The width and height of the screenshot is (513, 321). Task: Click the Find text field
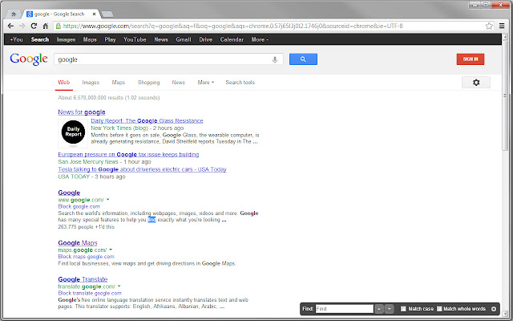point(344,308)
